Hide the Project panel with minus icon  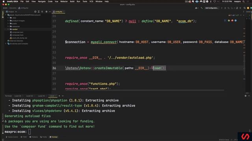pos(50,12)
